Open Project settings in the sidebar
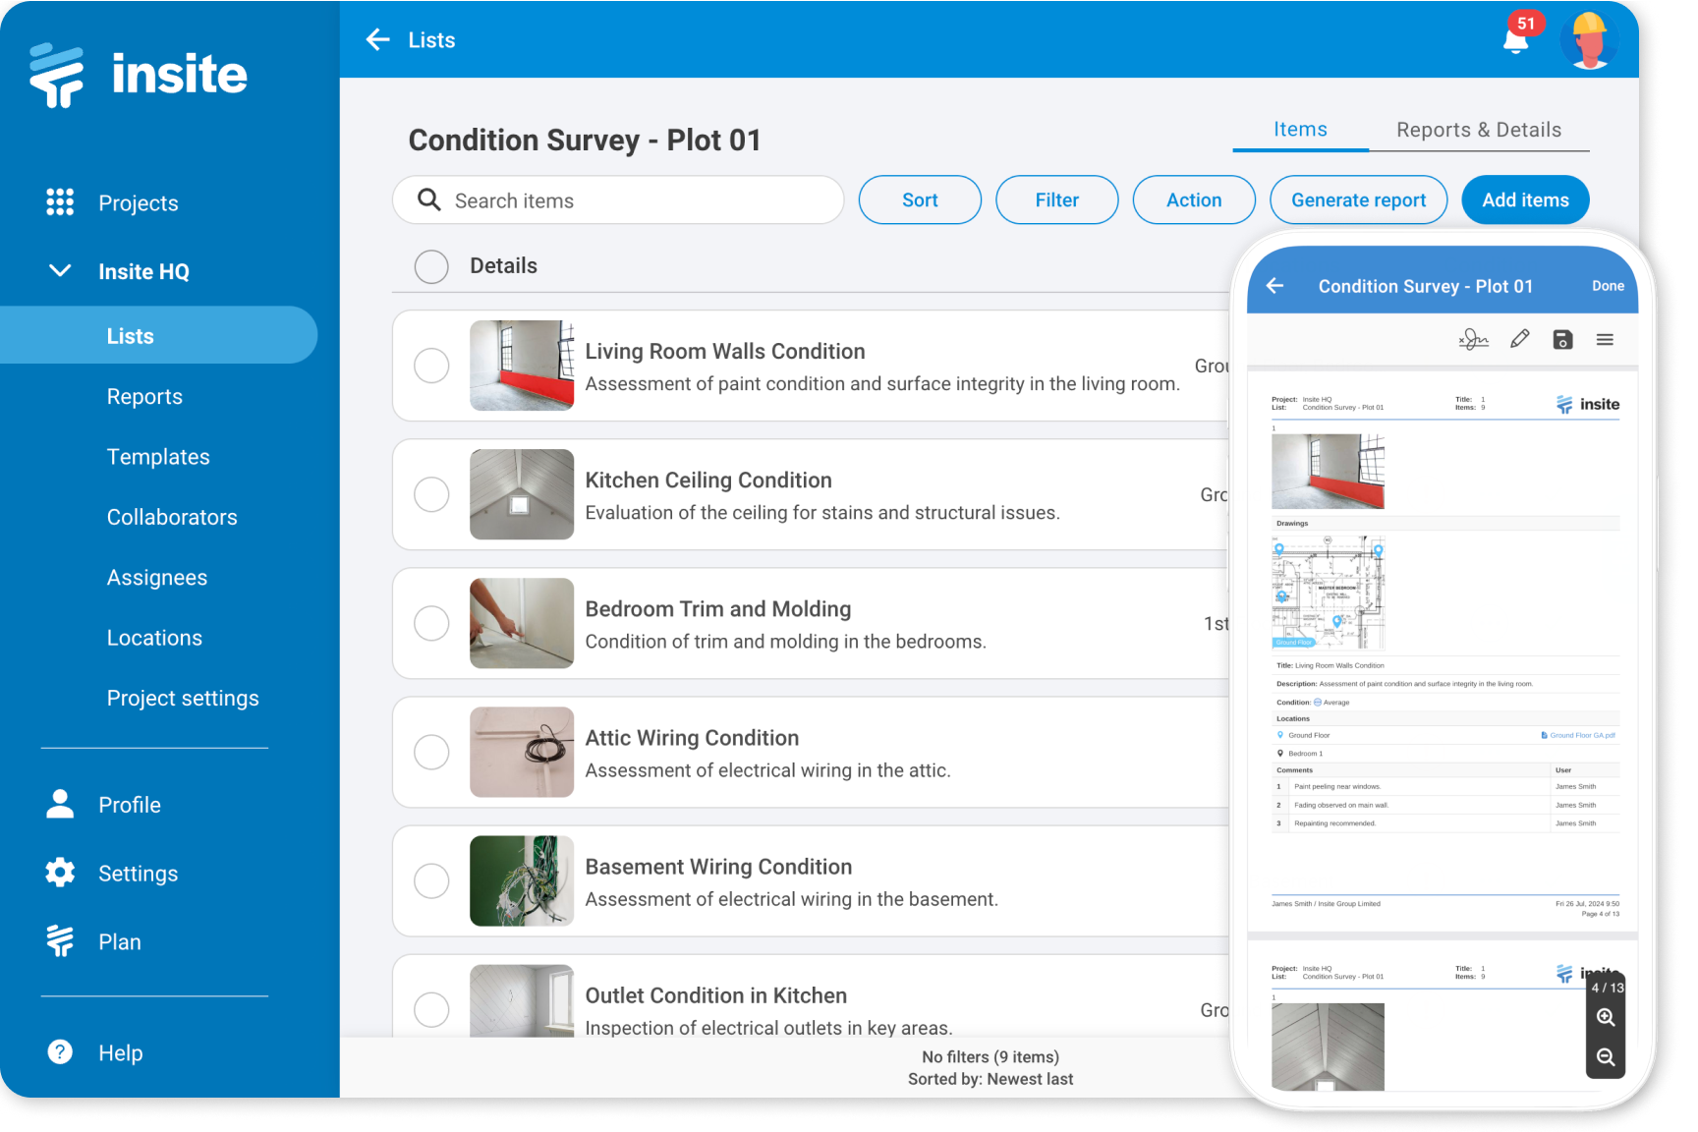Image resolution: width=1698 pixels, height=1132 pixels. pyautogui.click(x=183, y=698)
